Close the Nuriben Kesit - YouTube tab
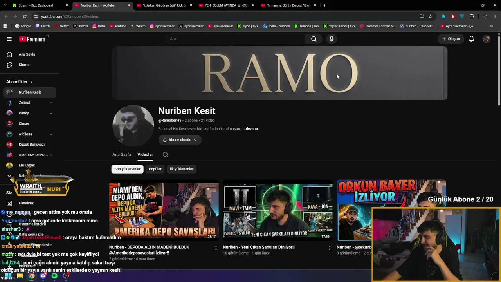The image size is (501, 282). [x=129, y=5]
